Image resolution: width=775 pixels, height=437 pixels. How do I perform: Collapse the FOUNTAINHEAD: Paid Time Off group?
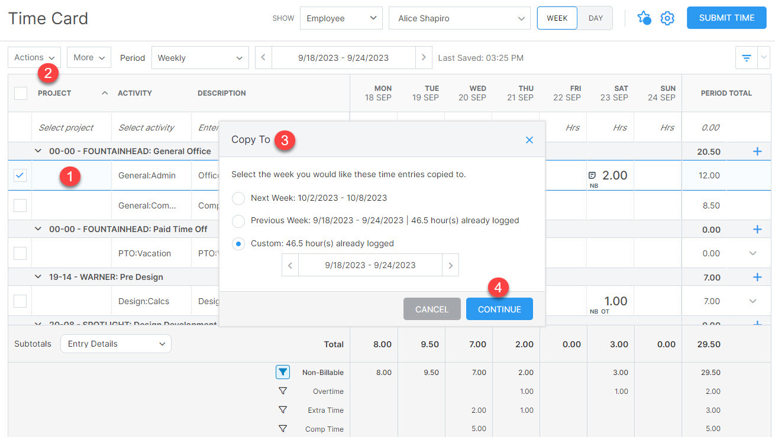tap(38, 229)
